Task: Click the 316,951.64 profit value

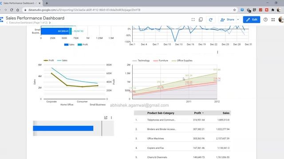Action: 199,120
